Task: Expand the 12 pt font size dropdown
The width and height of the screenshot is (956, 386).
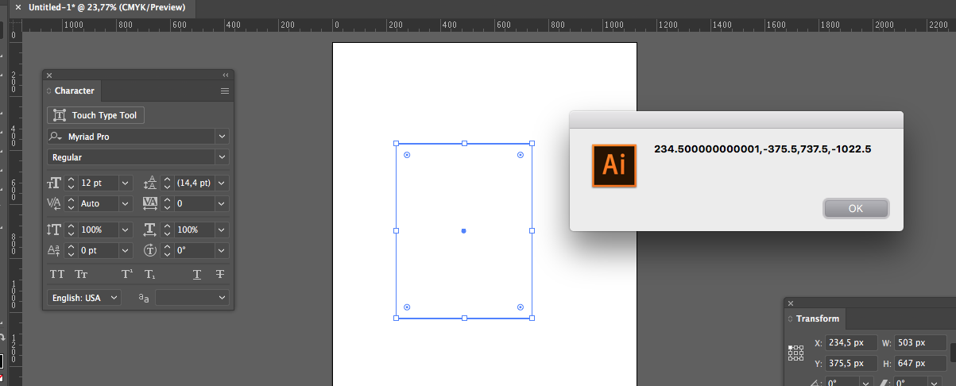Action: [125, 183]
